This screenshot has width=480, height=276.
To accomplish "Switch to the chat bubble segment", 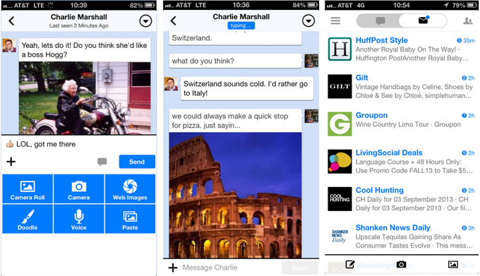I will [x=380, y=20].
